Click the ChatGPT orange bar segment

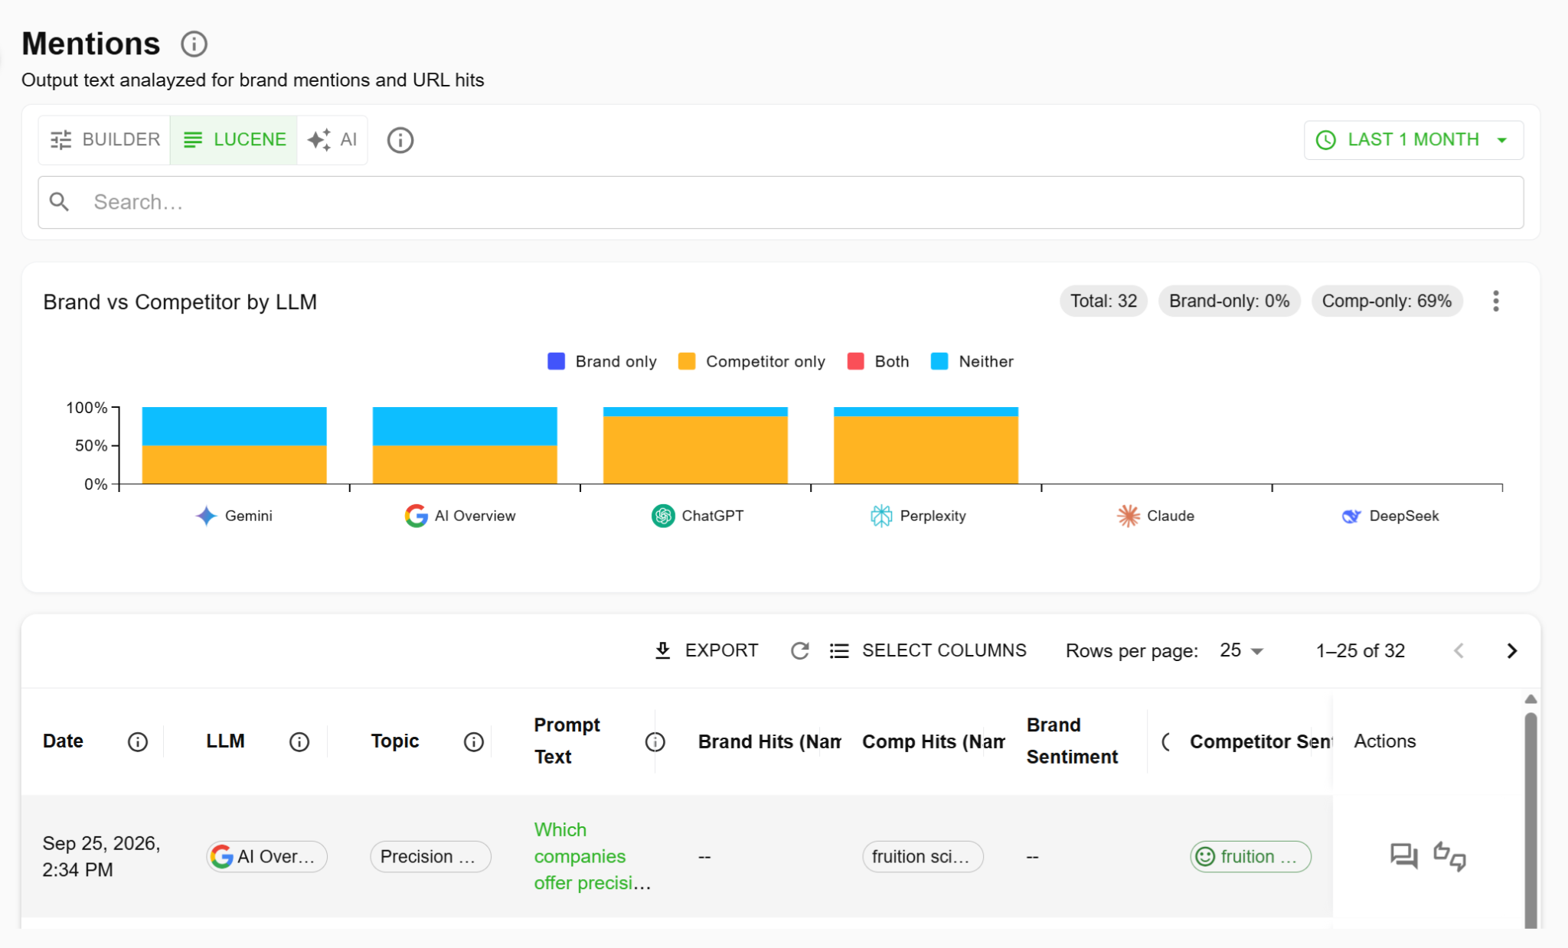pyautogui.click(x=695, y=450)
